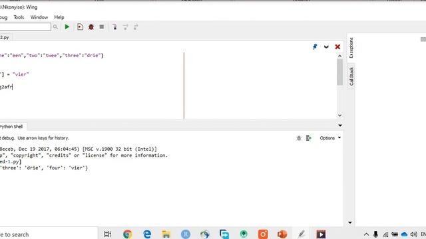
Task: Open the Call Stack vertical tab
Action: [x=351, y=76]
